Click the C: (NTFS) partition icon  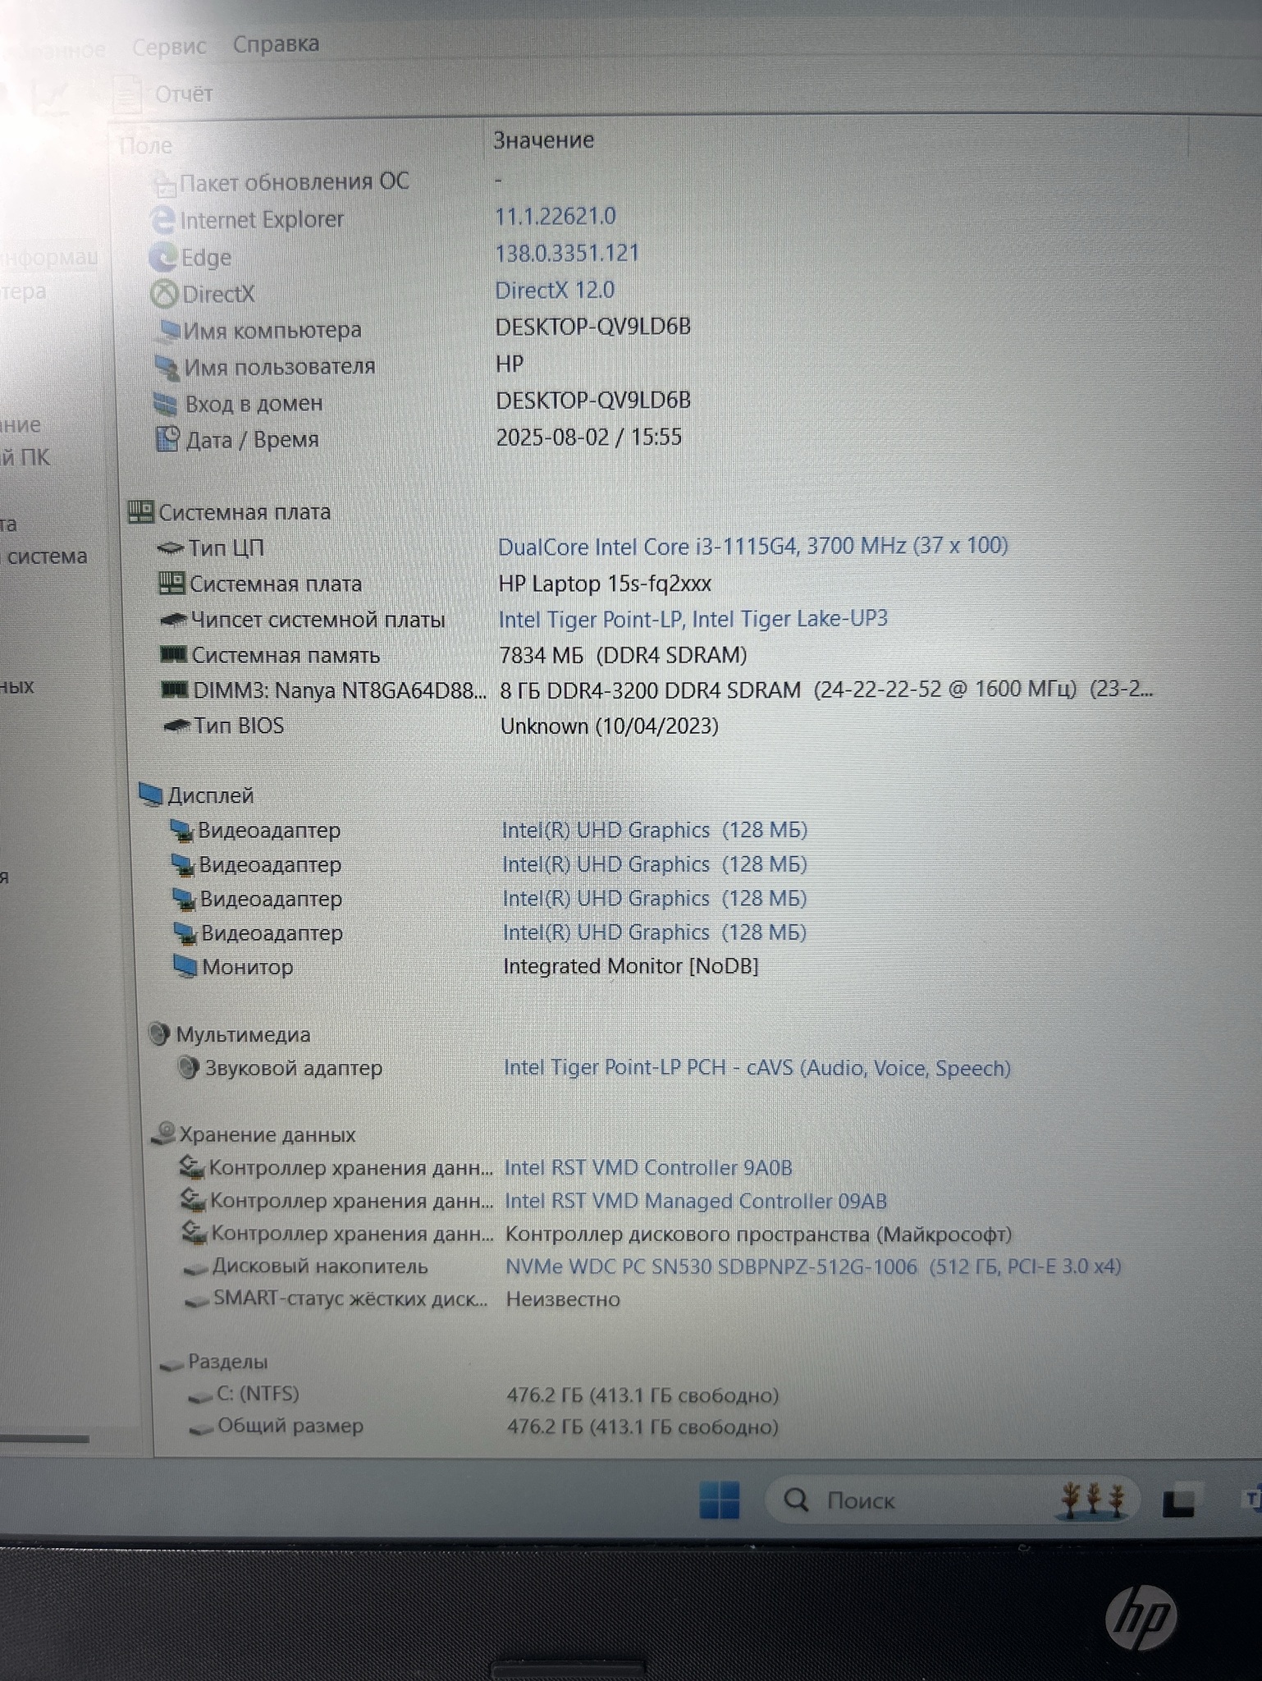(x=201, y=1395)
